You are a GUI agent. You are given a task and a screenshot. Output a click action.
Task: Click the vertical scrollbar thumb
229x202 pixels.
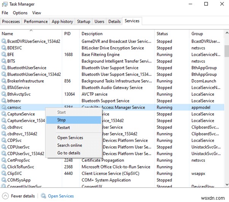tap(227, 51)
